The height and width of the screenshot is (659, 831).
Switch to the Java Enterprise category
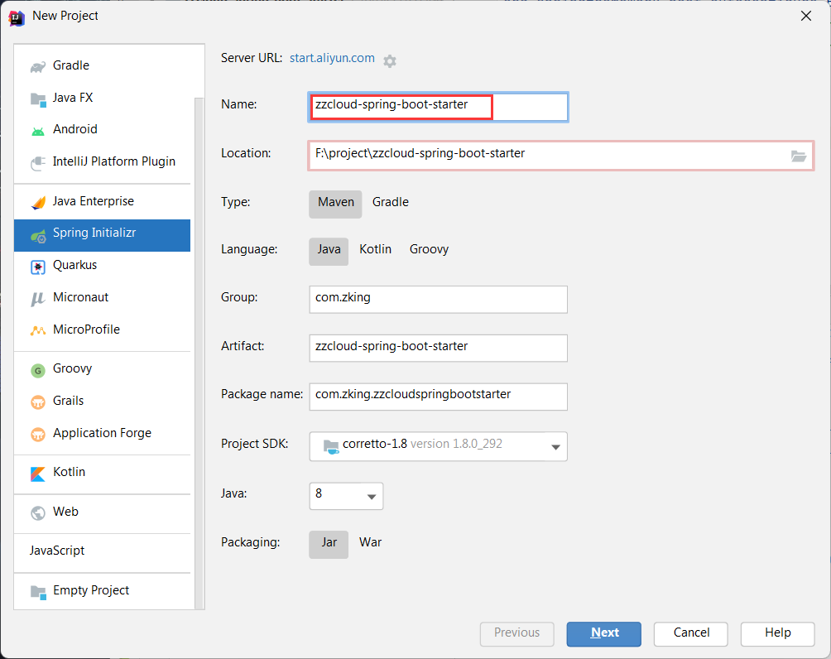(93, 201)
